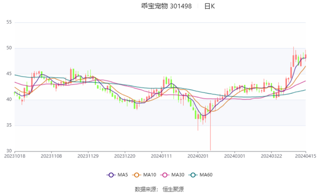This screenshot has height=193, width=318.
Task: Click the 20240111 x-axis date label
Action: click(161, 156)
